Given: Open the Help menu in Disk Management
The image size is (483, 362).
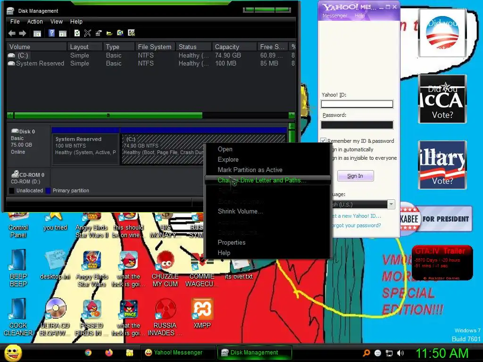Looking at the screenshot, I should coord(76,22).
